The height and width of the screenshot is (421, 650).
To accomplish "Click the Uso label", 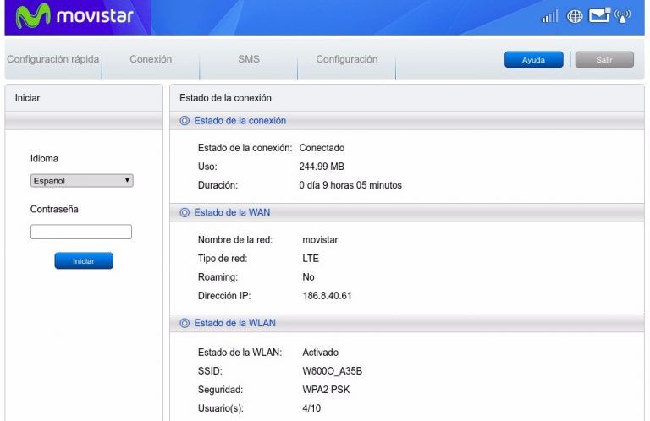I will point(207,167).
